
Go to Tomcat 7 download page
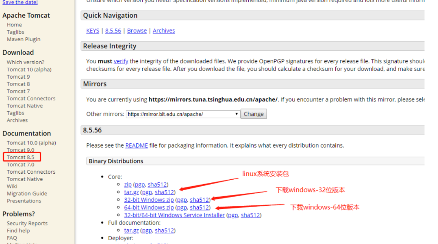click(x=18, y=91)
